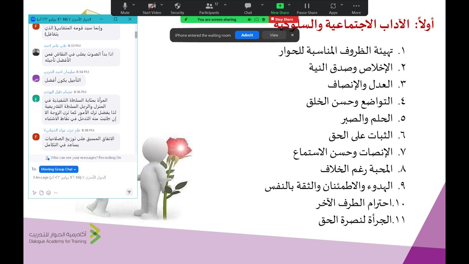The image size is (469, 264).
Task: Click sender name 'عصام خليل الهندي'
Action: (x=58, y=92)
